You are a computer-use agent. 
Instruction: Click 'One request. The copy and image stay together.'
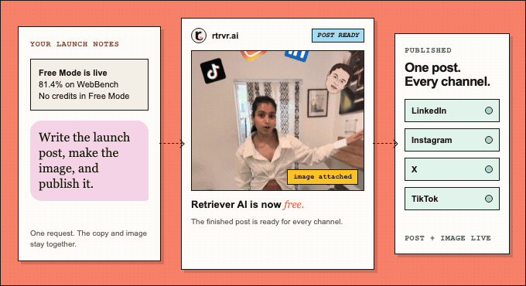pyautogui.click(x=88, y=239)
